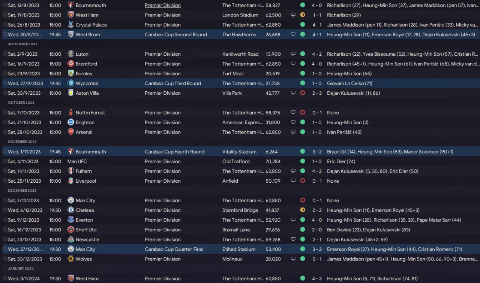Click the Brentford club badge
Viewport: 480px width, 283px height.
coord(70,64)
